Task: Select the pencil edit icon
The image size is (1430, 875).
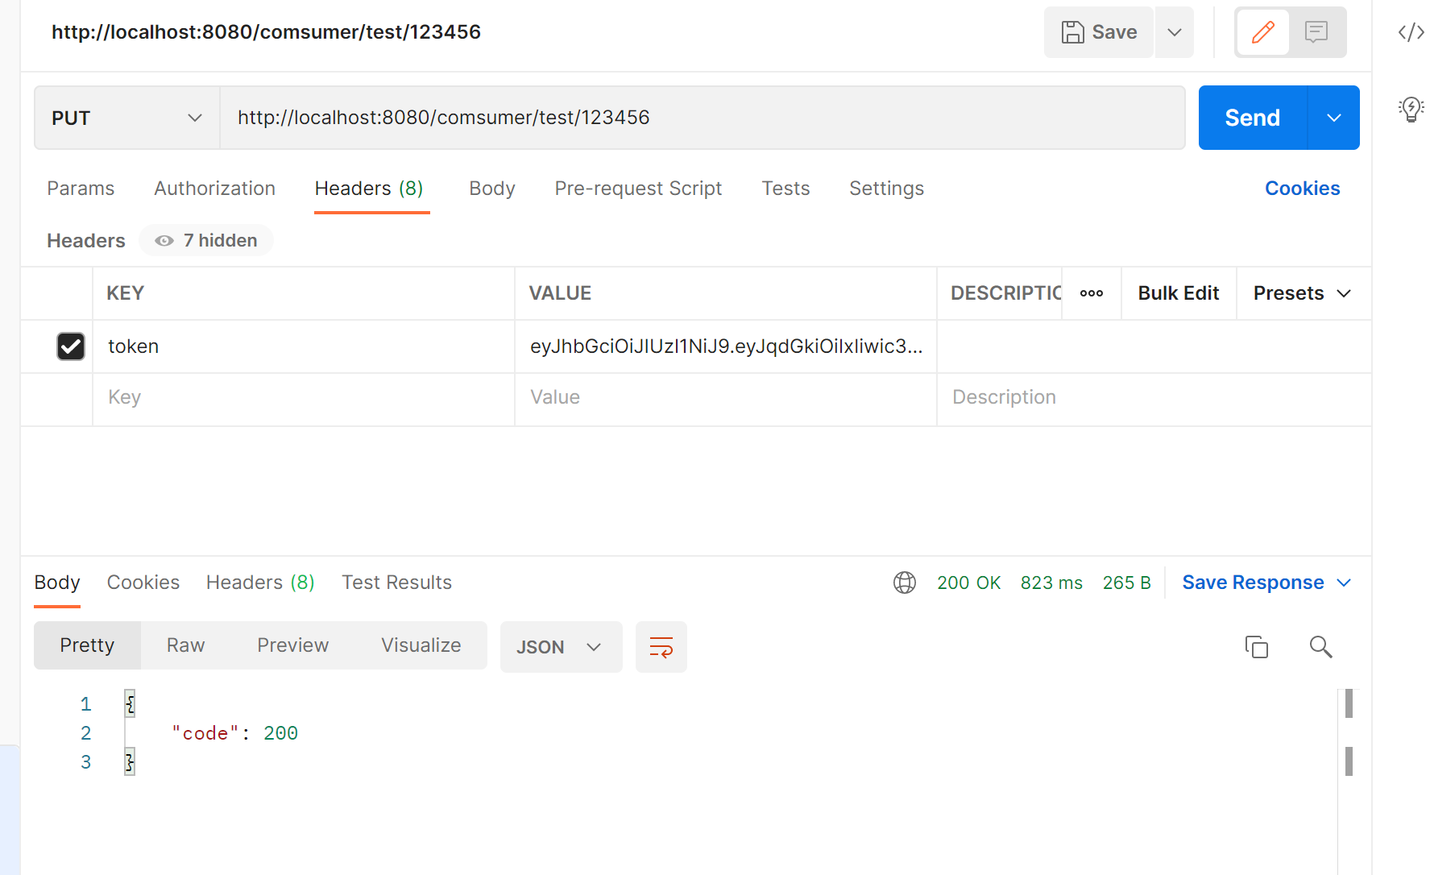Action: [1262, 32]
